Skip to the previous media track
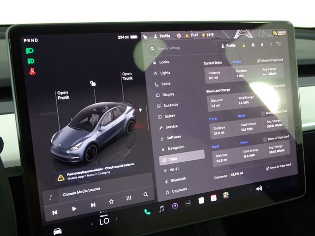 point(55,212)
